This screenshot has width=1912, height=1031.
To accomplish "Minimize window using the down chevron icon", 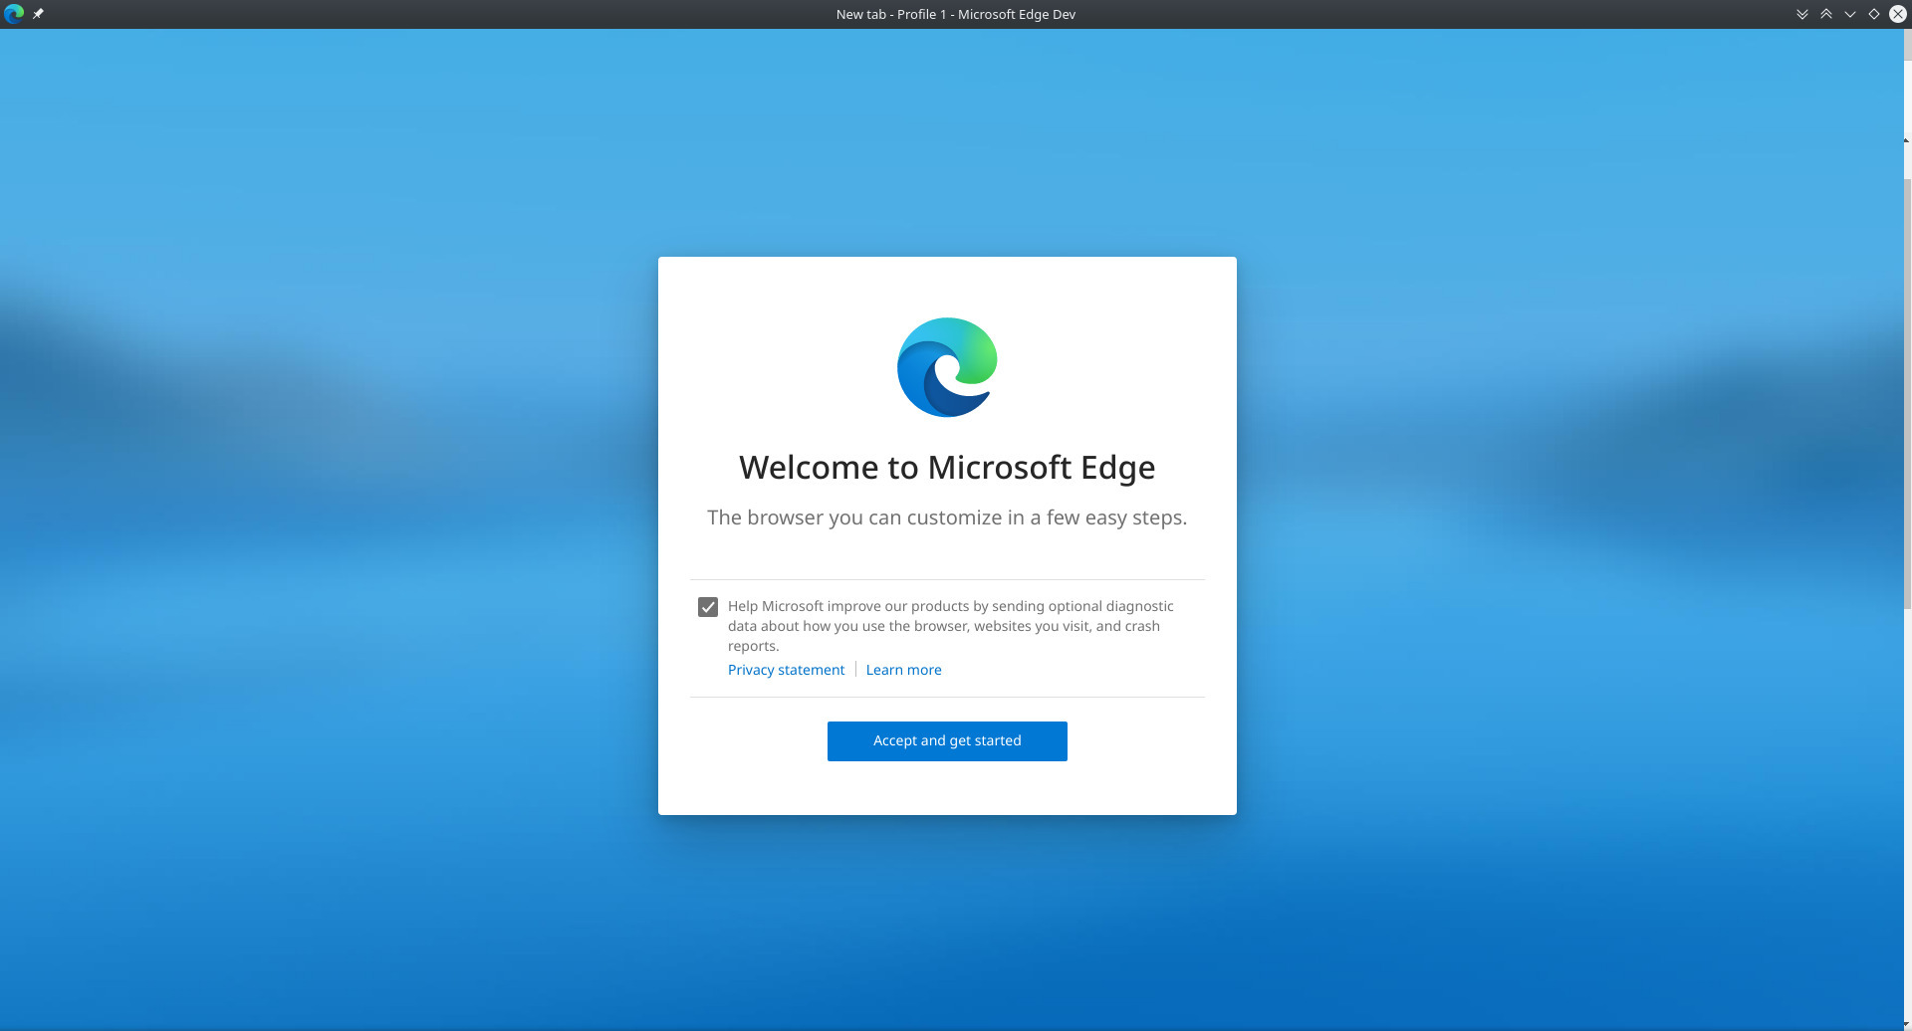I will (1850, 14).
